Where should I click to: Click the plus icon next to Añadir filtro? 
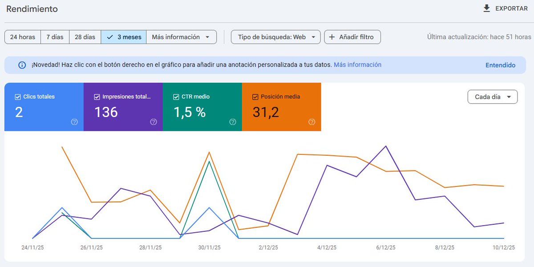332,37
